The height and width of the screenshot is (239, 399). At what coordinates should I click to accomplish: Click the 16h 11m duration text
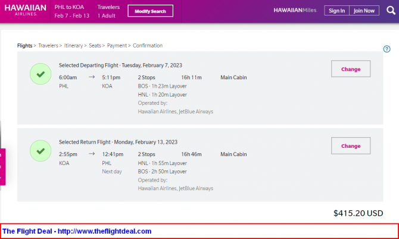tap(191, 77)
